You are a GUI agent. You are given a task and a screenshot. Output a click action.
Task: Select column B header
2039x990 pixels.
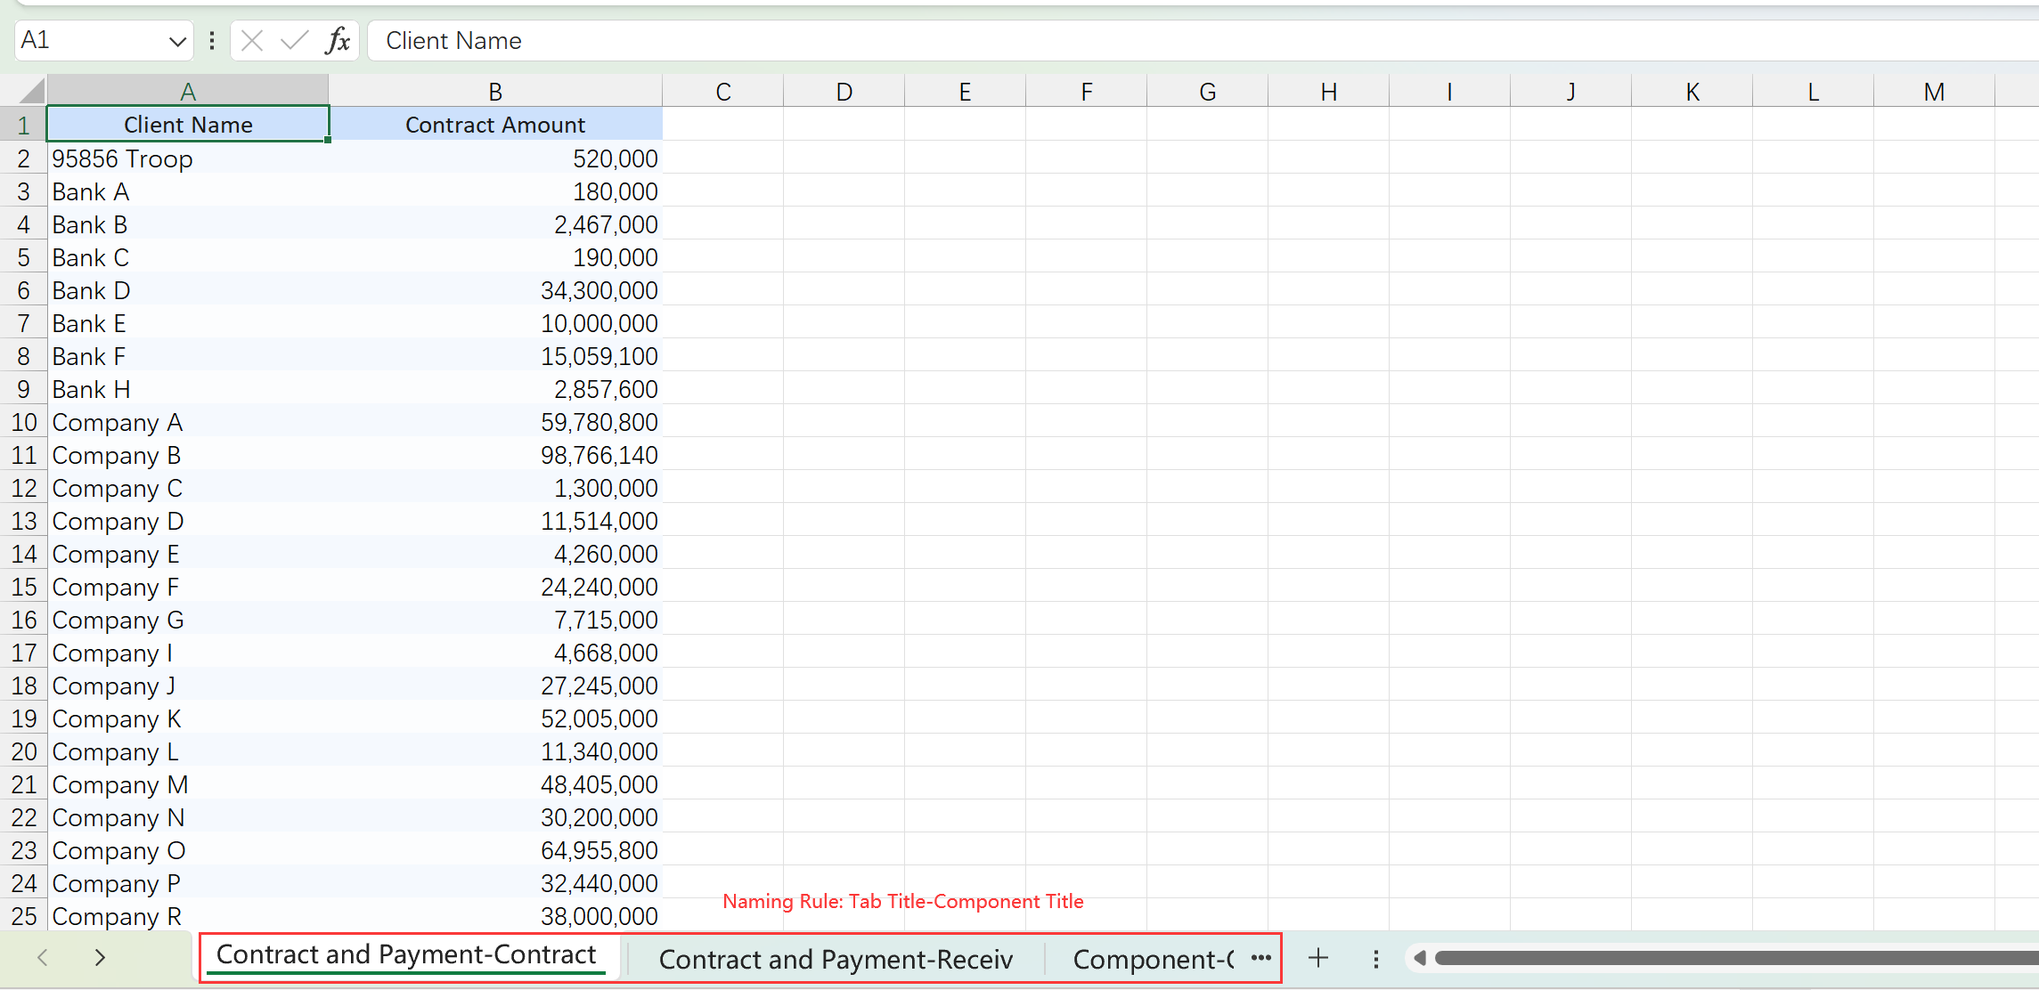click(494, 90)
